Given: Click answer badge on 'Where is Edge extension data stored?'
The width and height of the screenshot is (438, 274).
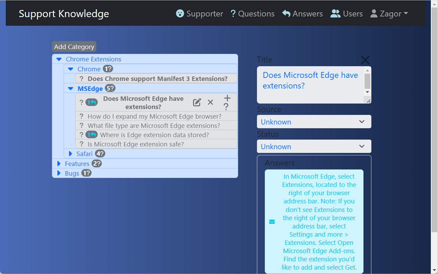Looking at the screenshot, I should point(91,135).
